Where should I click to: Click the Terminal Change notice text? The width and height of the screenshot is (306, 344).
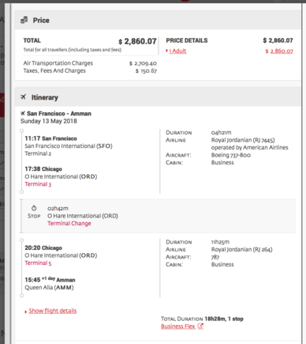[69, 223]
